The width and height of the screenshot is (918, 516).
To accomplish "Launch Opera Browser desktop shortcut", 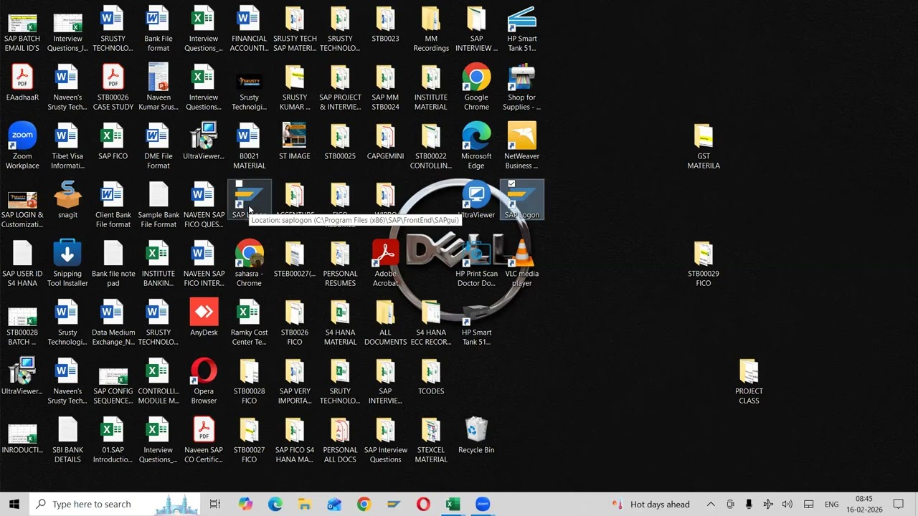I will point(204,381).
